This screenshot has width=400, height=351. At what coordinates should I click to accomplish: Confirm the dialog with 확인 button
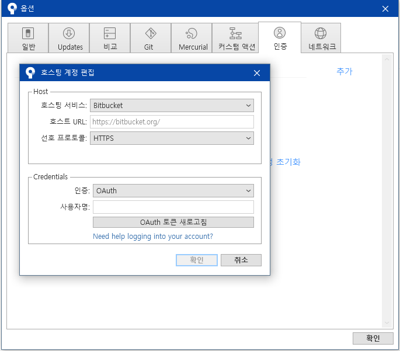[x=197, y=260]
